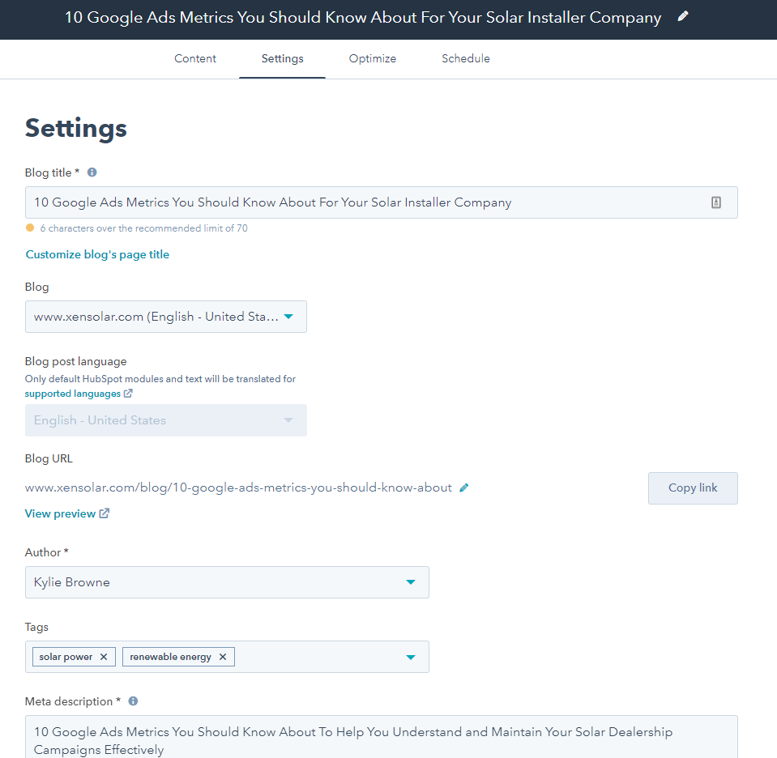Open disabled English - United States language dropdown
This screenshot has width=777, height=758.
tap(166, 420)
